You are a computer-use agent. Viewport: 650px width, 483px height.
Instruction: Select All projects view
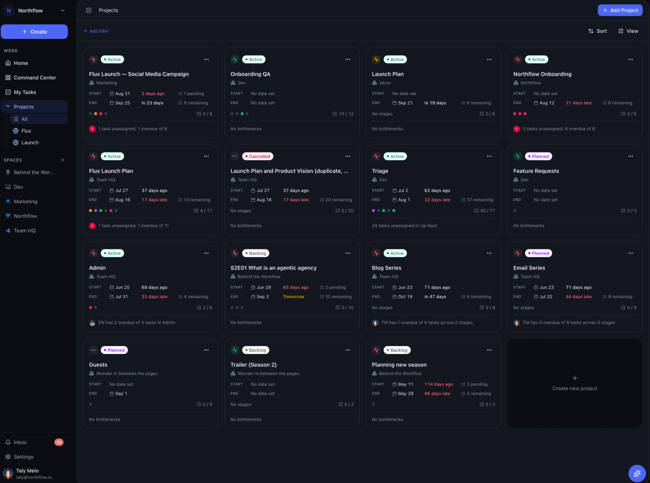coord(39,119)
